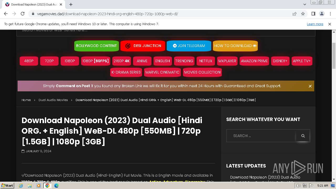336x189 pixels.
Task: Open the Chrome three-dot menu
Action: 330,14
